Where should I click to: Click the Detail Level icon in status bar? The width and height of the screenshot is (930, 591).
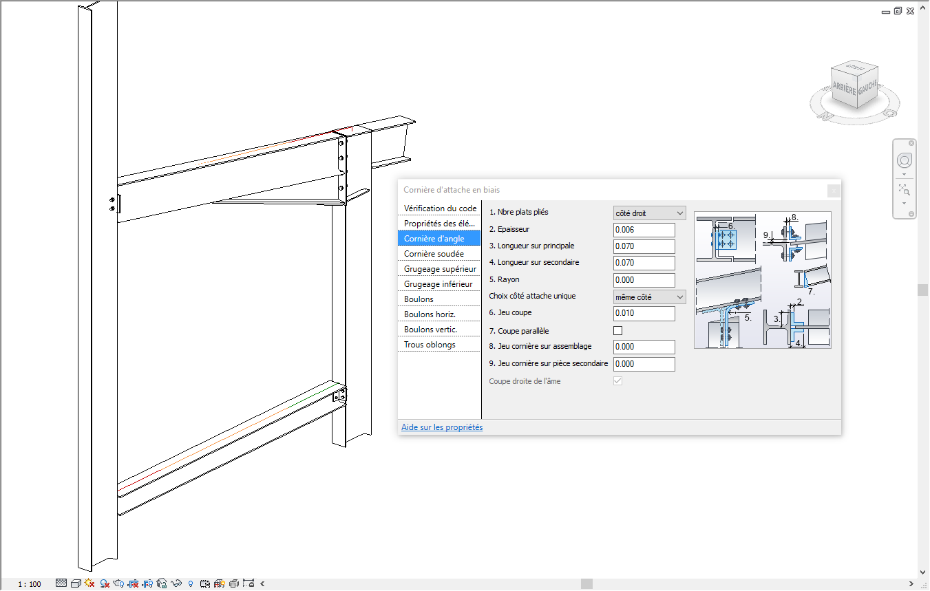(x=61, y=583)
